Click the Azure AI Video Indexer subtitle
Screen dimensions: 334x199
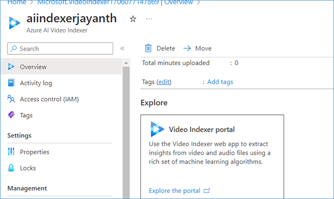click(57, 30)
